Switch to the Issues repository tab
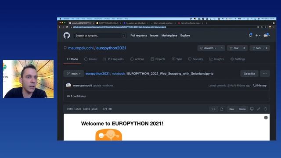This screenshot has height=158, width=281. pos(90,59)
